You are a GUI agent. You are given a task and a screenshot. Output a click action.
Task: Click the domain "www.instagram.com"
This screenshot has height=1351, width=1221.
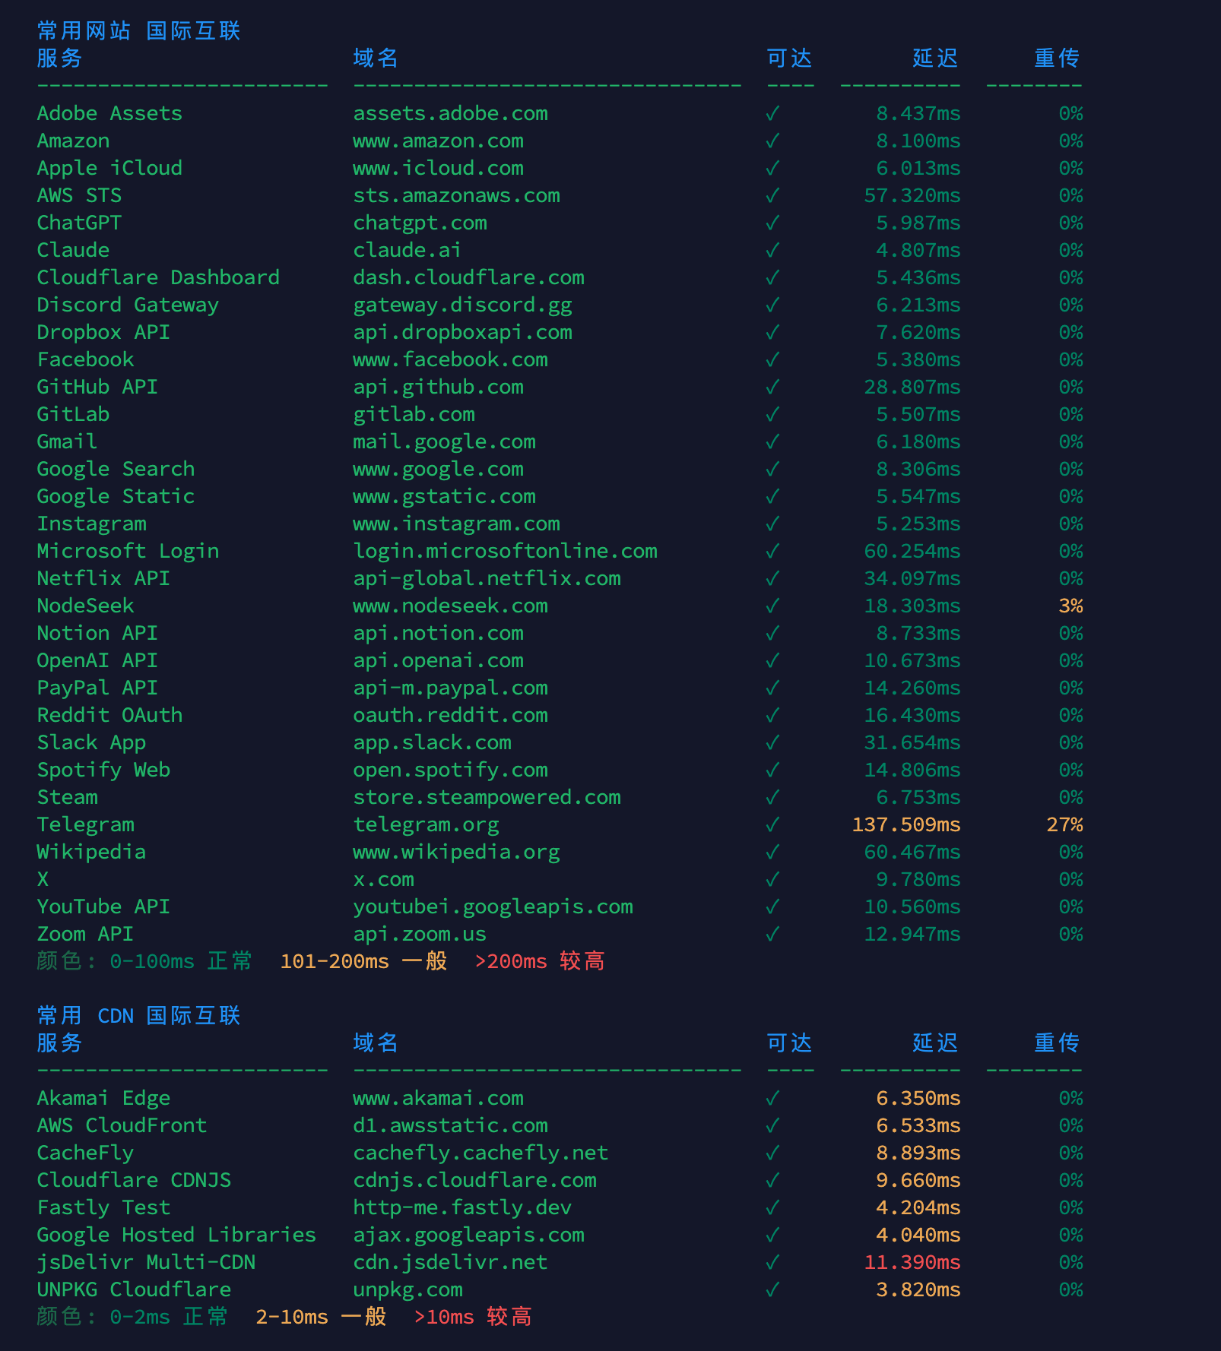(457, 524)
